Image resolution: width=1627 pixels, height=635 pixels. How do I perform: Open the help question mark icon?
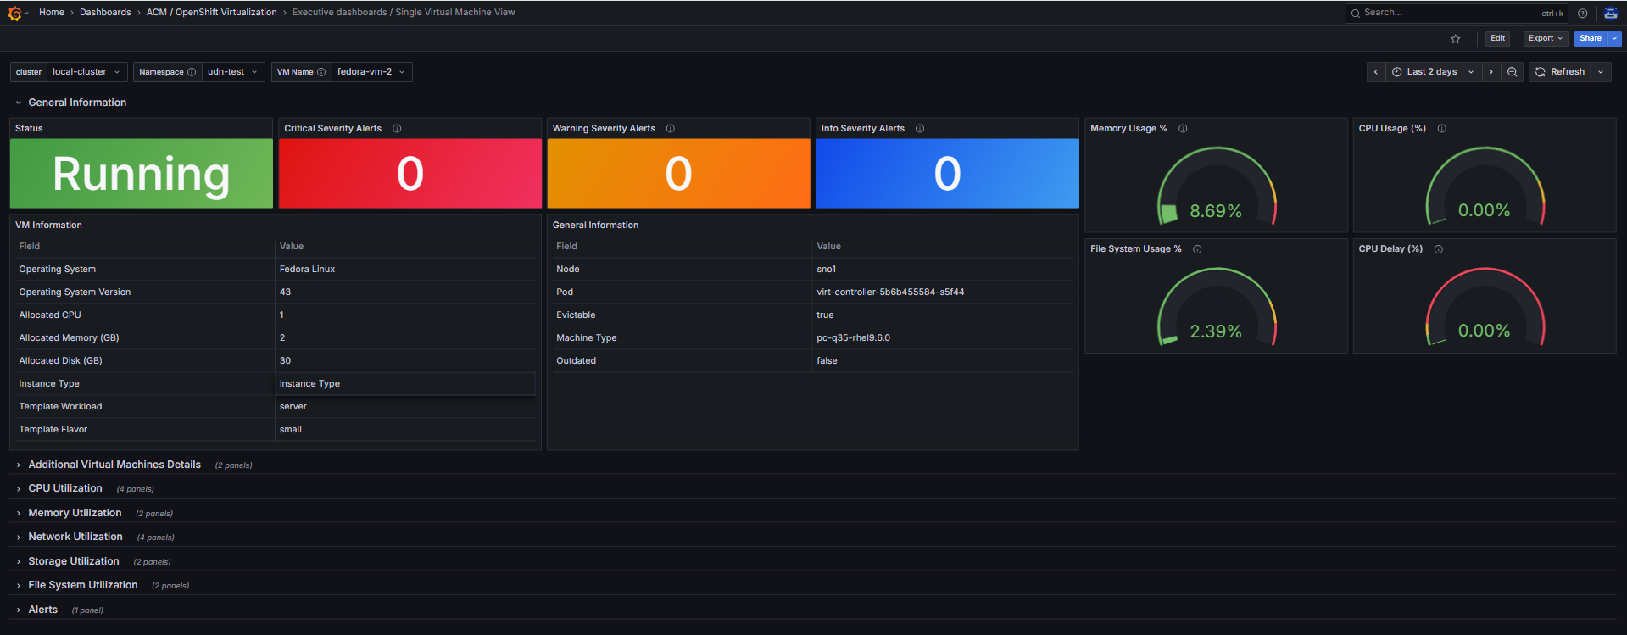1582,13
